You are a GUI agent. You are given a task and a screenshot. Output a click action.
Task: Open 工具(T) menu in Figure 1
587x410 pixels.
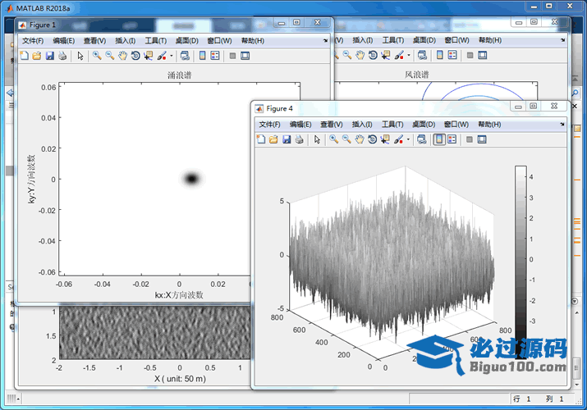click(x=155, y=40)
